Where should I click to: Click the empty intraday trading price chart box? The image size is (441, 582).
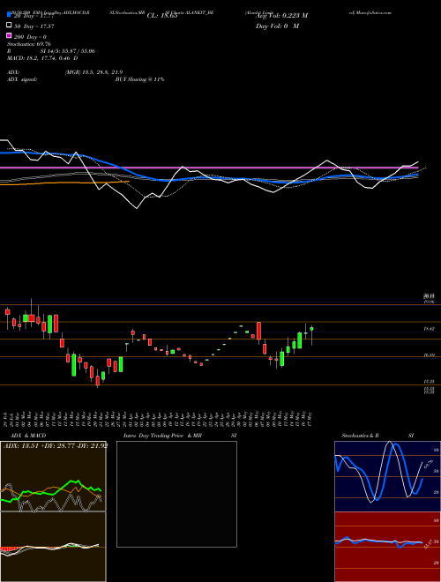click(x=176, y=494)
